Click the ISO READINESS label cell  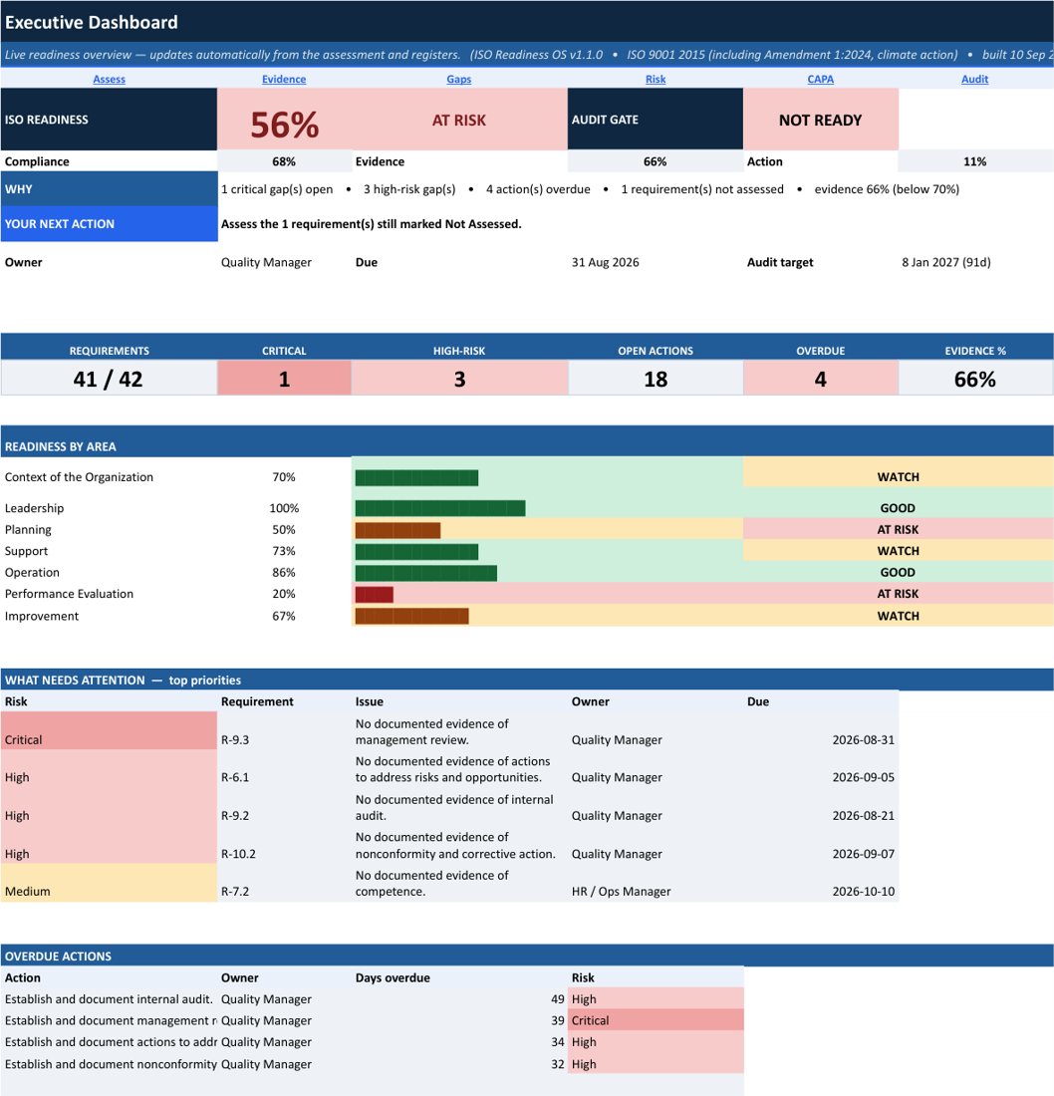109,120
